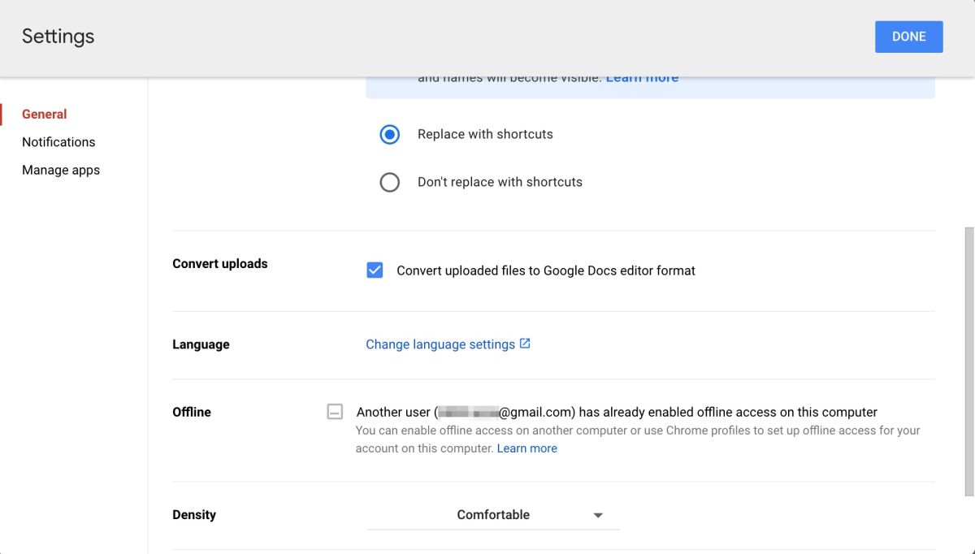Click the 'Convert uploaded files to Google Docs' label text
Viewport: 975px width, 554px height.
pyautogui.click(x=545, y=271)
